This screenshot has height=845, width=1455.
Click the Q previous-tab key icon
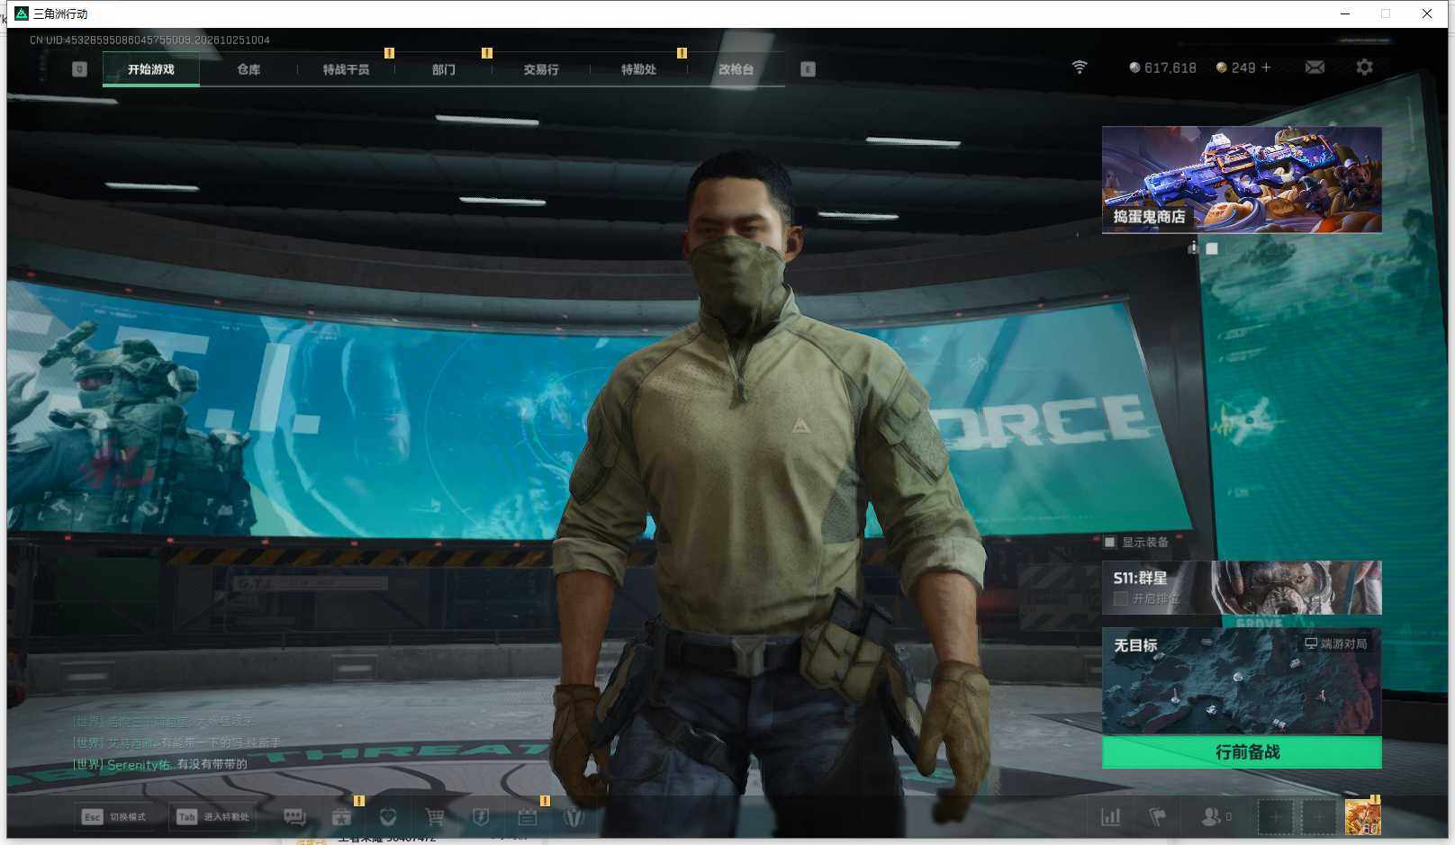pyautogui.click(x=79, y=69)
